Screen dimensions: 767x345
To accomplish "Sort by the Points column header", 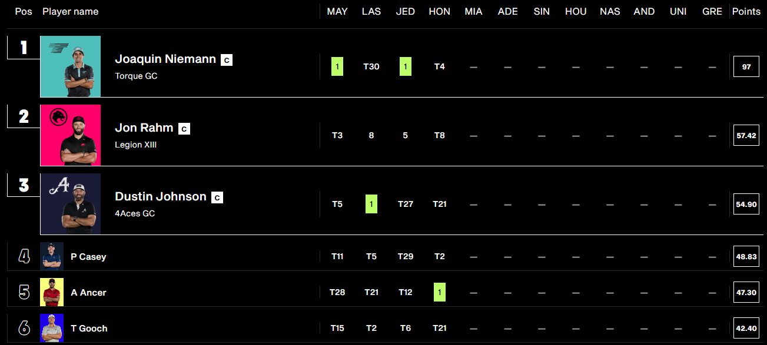I will click(x=746, y=12).
